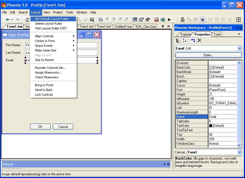Screen dimensions: 245x178
Task: Click IdSymbol value IDC_FORM1_EMAIL
Action: click(x=223, y=103)
